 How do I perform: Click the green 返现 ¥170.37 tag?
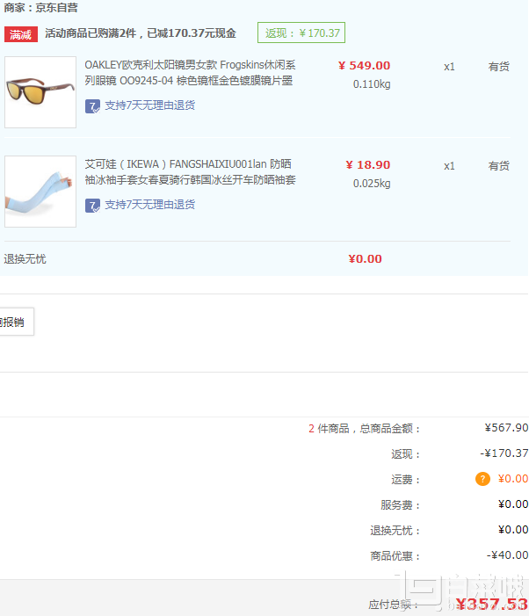(301, 33)
